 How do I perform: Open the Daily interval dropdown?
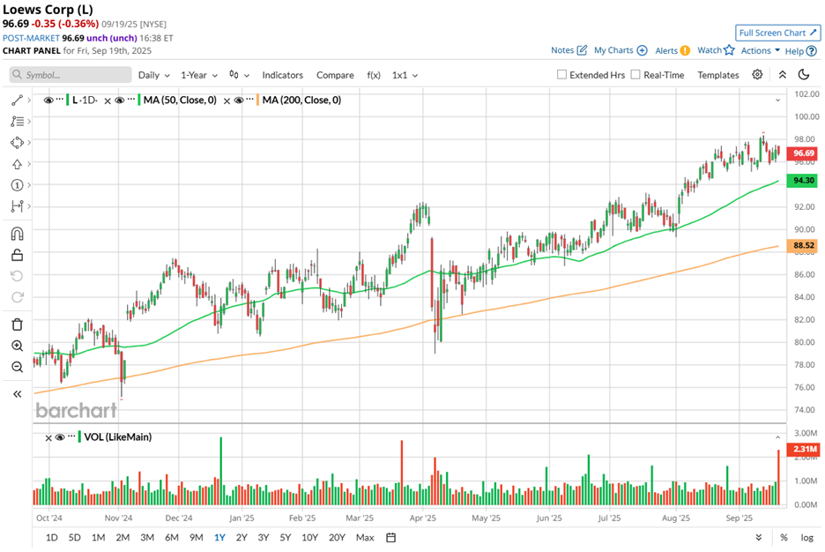(153, 75)
